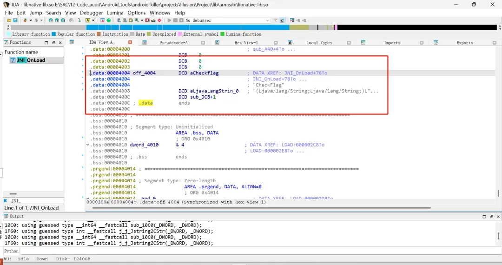The width and height of the screenshot is (502, 265).
Task: Open the Jump menu
Action: pyautogui.click(x=36, y=13)
